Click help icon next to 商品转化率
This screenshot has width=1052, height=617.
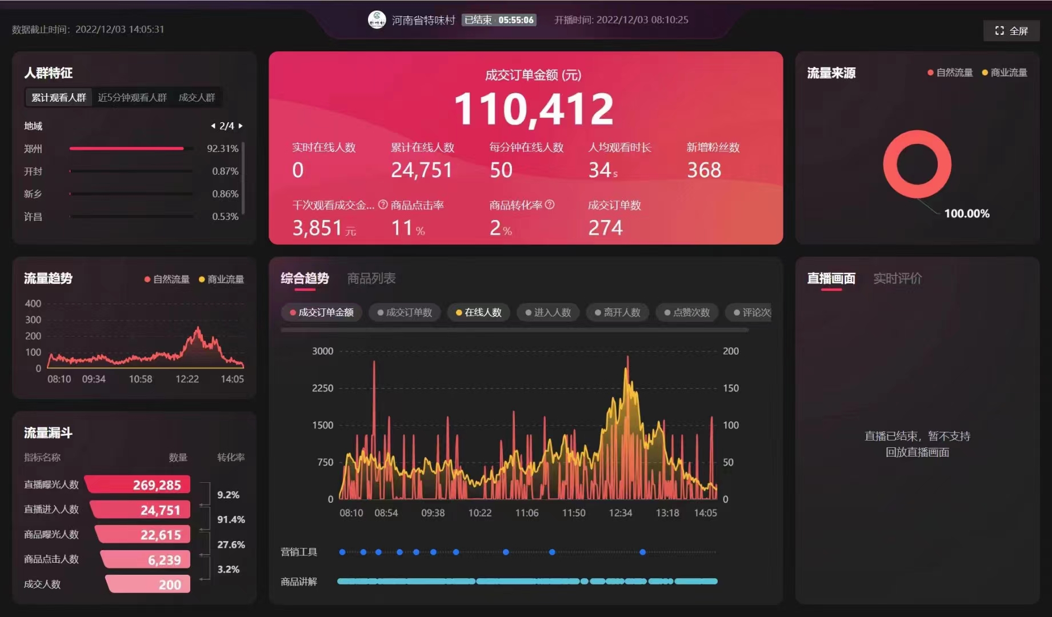click(x=550, y=205)
